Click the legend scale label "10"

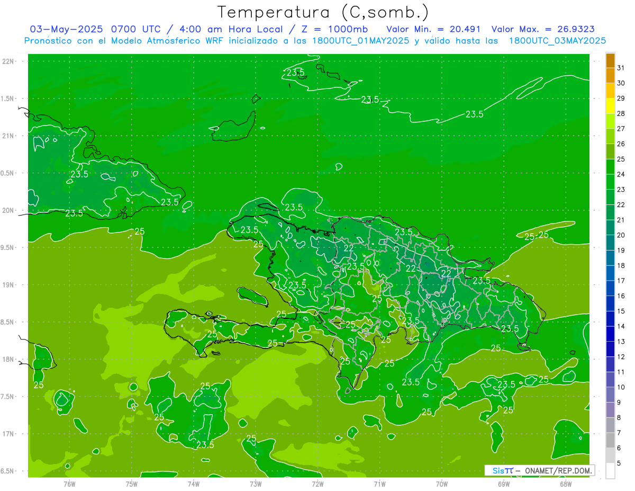(621, 387)
